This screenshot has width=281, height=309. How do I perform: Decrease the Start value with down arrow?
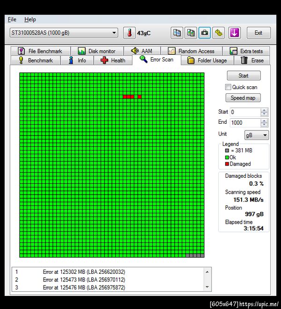(264, 114)
